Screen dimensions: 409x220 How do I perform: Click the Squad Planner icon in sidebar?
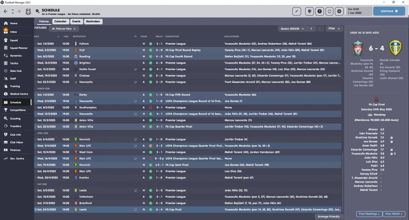(x=6, y=48)
